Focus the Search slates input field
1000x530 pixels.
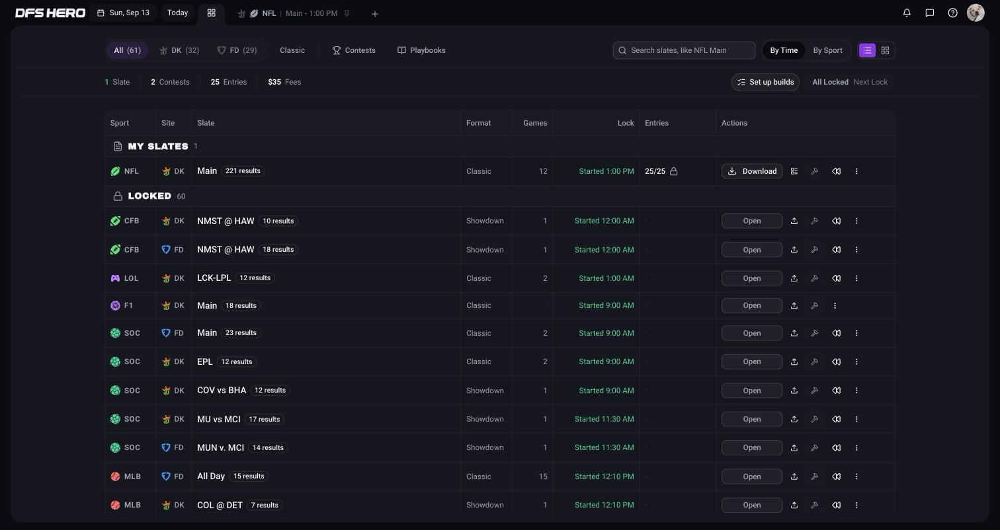coord(684,50)
